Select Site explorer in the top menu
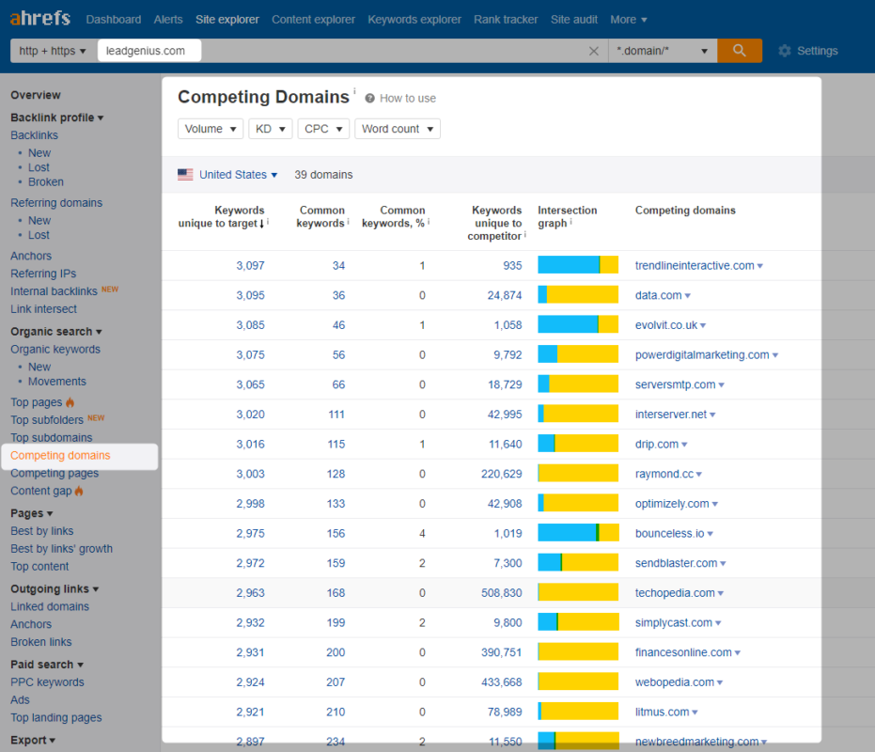The height and width of the screenshot is (752, 875). coord(227,20)
